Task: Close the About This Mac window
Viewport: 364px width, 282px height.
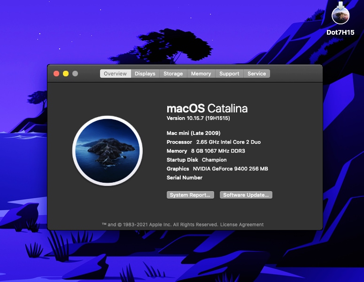Action: 56,74
